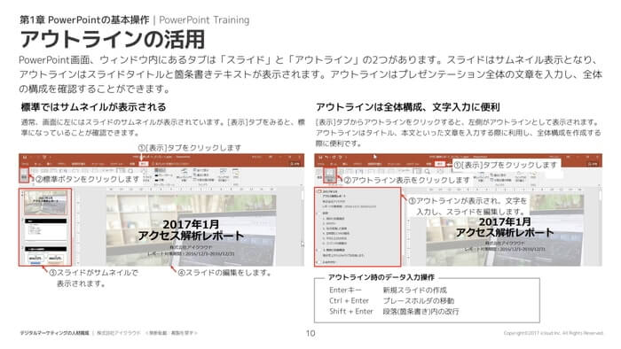This screenshot has height=349, width=621.
Task: Click the heading アウトラインの活用
Action: [x=113, y=39]
